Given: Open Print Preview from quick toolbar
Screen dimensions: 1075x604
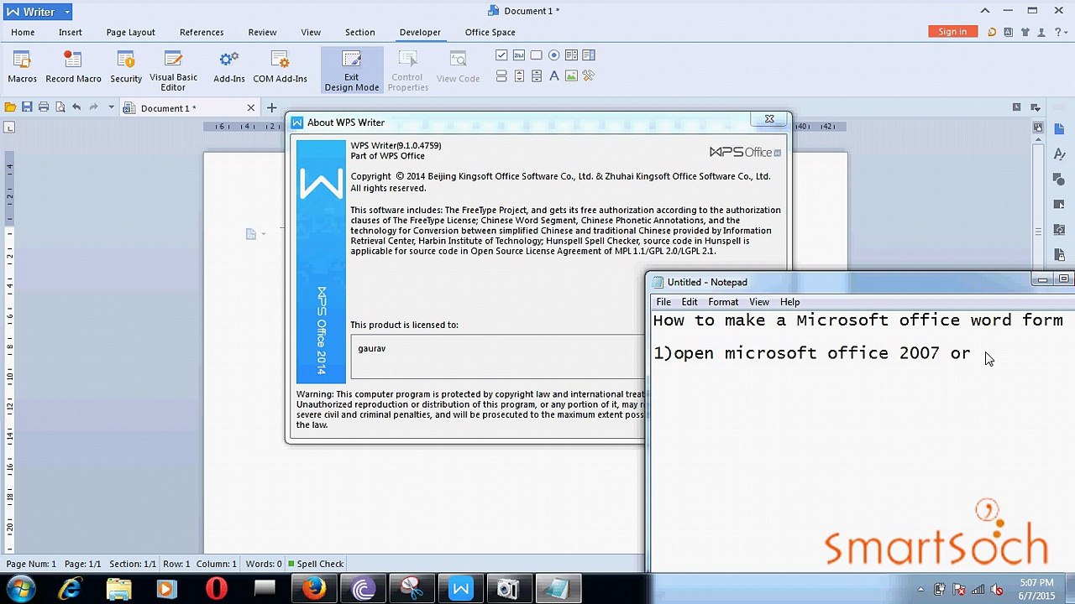Looking at the screenshot, I should (60, 107).
